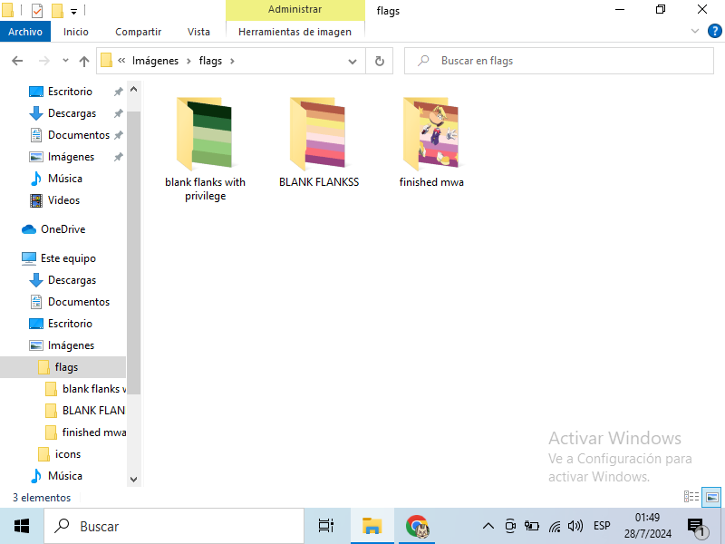The width and height of the screenshot is (725, 544).
Task: Switch to details view layout
Action: coord(691,497)
